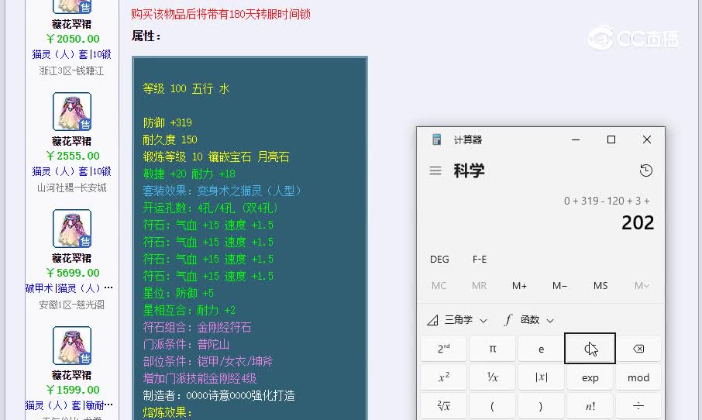Toggle F-E scientific notation
The height and width of the screenshot is (420, 702).
coord(480,260)
